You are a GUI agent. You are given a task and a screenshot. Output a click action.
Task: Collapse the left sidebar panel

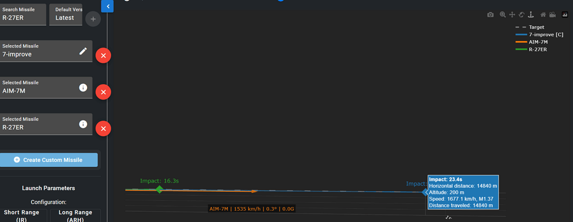[108, 6]
